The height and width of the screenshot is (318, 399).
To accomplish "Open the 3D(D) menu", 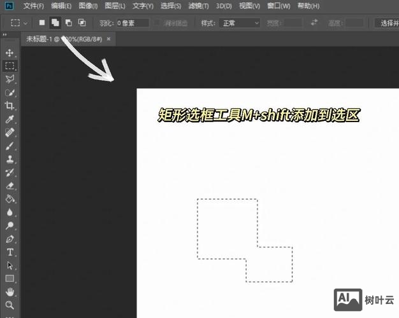I will (224, 6).
